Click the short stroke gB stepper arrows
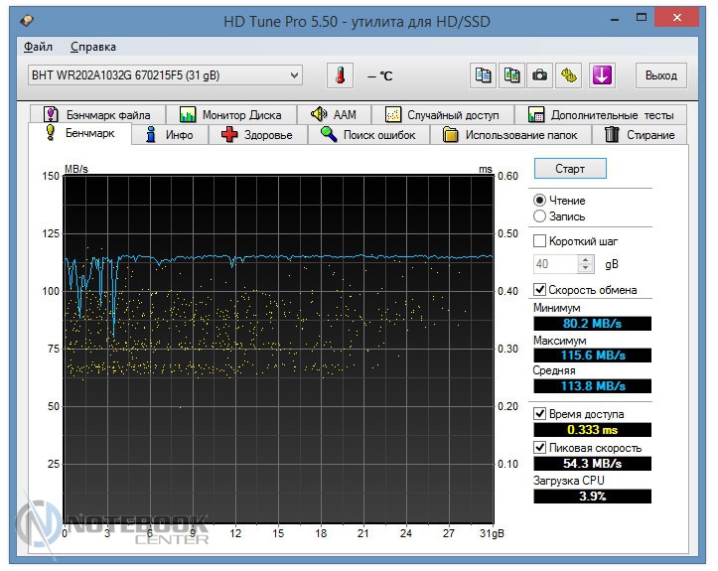Screen dimensions: 718x571 [x=586, y=264]
